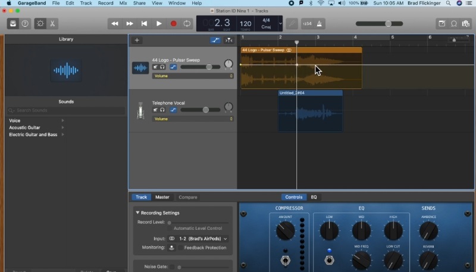
Task: Click 4/4 Cmaj time signature display
Action: click(x=266, y=24)
